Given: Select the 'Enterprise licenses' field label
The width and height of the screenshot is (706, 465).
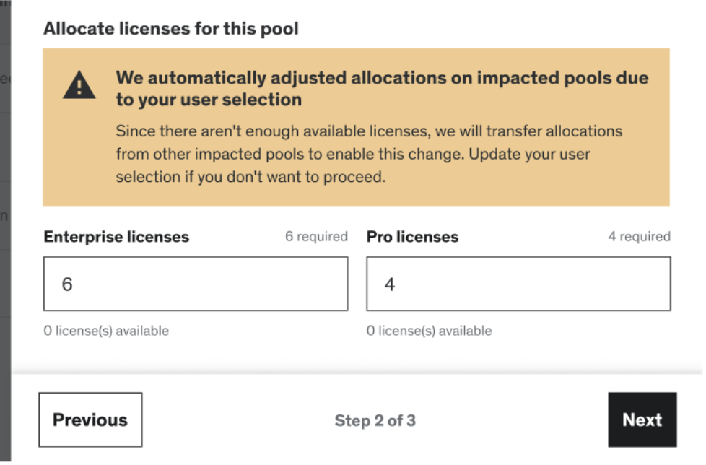Looking at the screenshot, I should click(116, 237).
